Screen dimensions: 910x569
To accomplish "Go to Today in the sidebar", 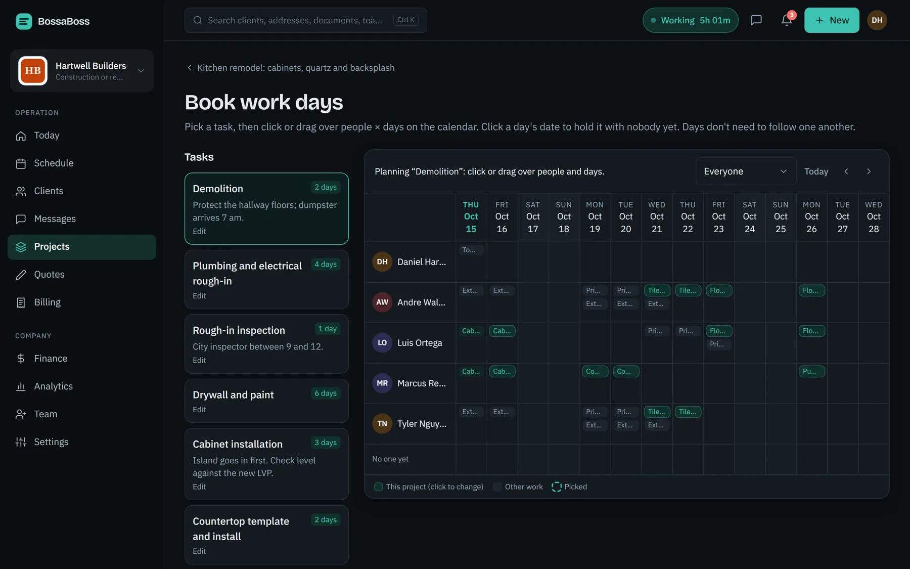I will [82, 136].
